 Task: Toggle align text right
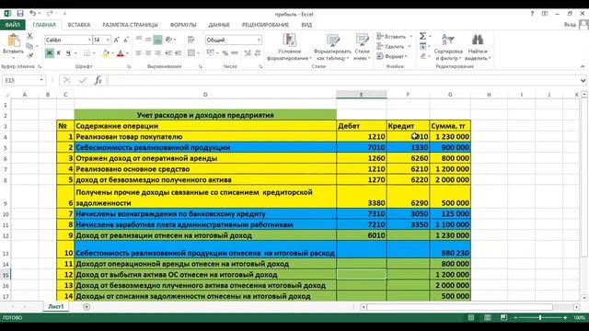pyautogui.click(x=157, y=53)
